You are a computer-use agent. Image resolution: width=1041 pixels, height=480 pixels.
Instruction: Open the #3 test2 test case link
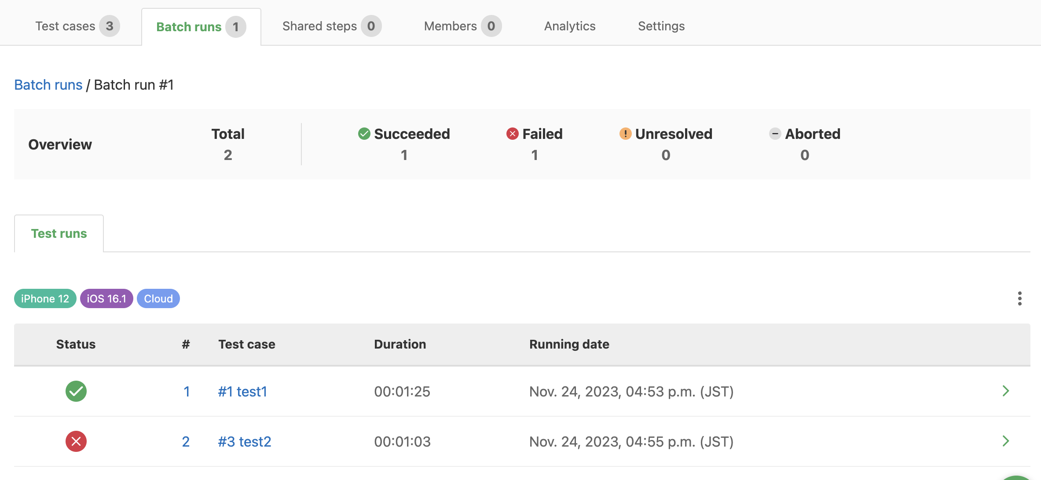coord(245,442)
